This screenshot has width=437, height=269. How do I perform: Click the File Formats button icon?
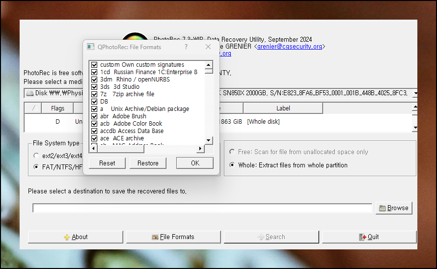(x=155, y=237)
